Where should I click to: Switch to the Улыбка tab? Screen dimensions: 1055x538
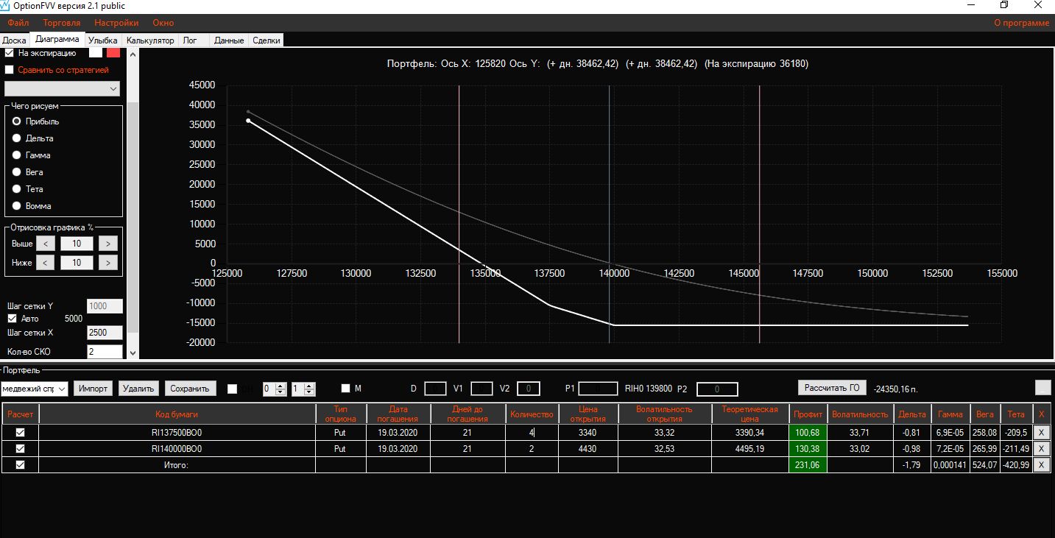click(x=103, y=40)
